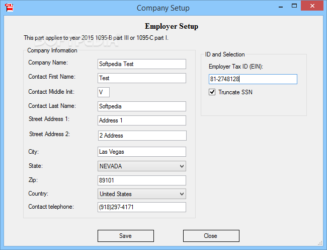Viewport: 327px width, 250px height.
Task: Select the City field with Las Vegas
Action: (142, 152)
